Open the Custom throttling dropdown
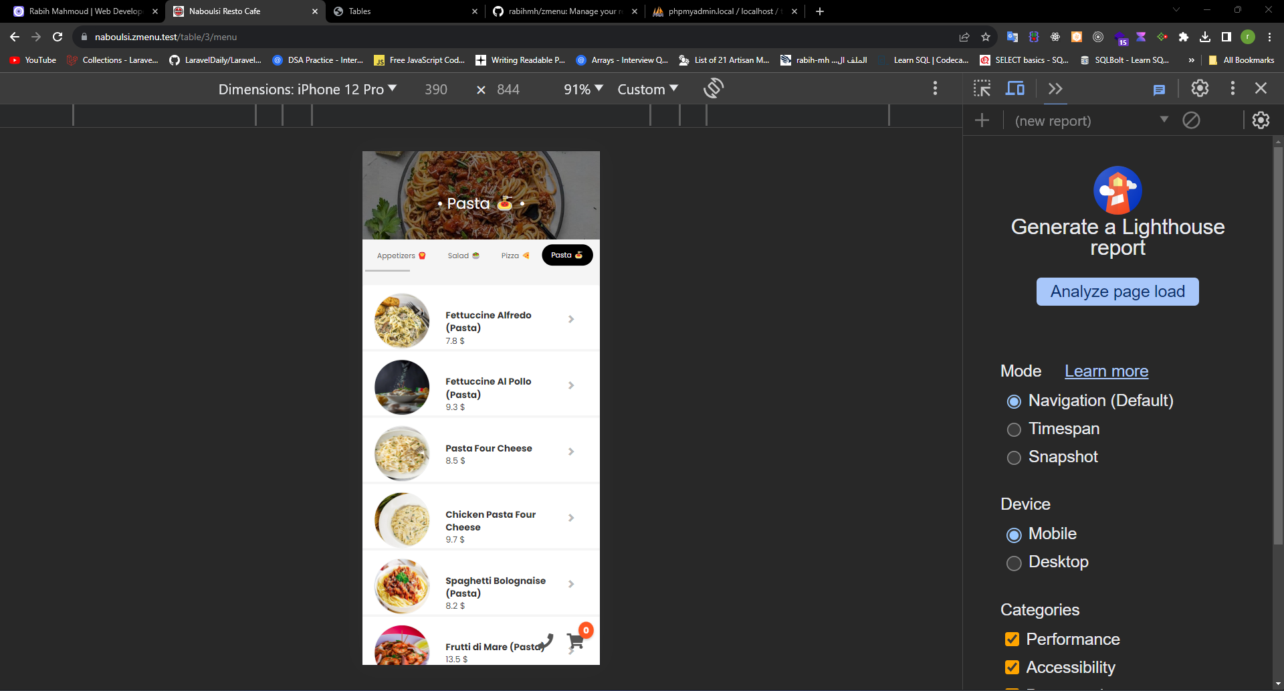The height and width of the screenshot is (691, 1284). [647, 89]
